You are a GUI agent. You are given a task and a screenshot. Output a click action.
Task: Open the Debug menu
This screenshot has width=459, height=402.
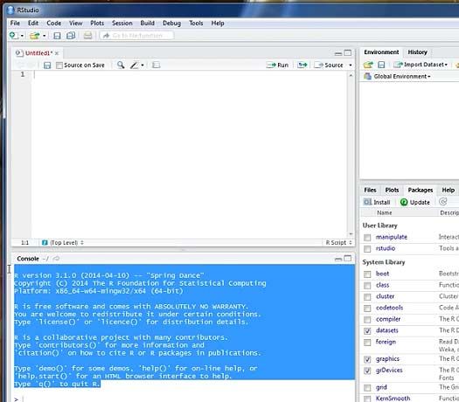pos(171,23)
